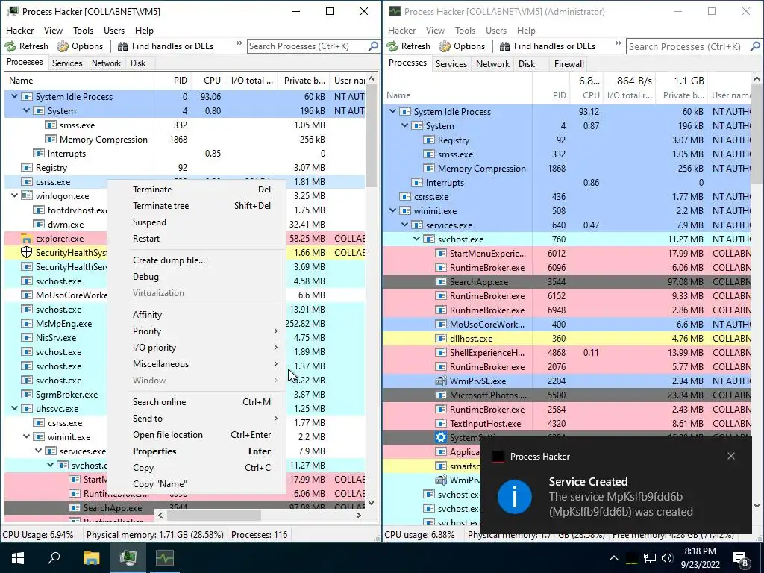Screen dimensions: 764x573
Task: Collapse wininit.exe tree in Administrator window
Action: (392, 210)
